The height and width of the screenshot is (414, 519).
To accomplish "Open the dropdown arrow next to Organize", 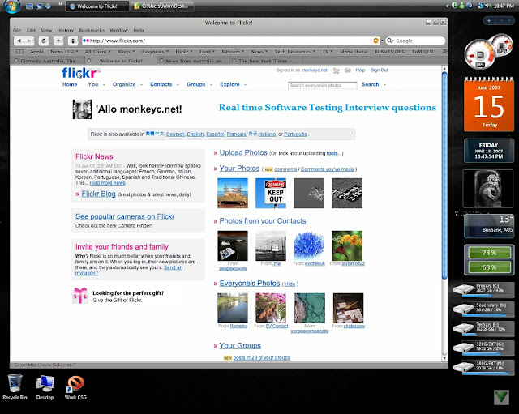I will coord(141,85).
